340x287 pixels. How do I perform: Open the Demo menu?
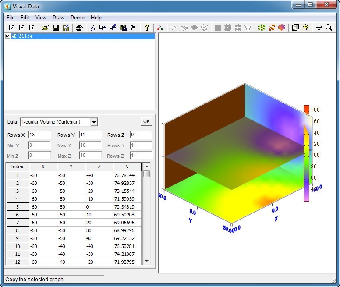pyautogui.click(x=78, y=18)
